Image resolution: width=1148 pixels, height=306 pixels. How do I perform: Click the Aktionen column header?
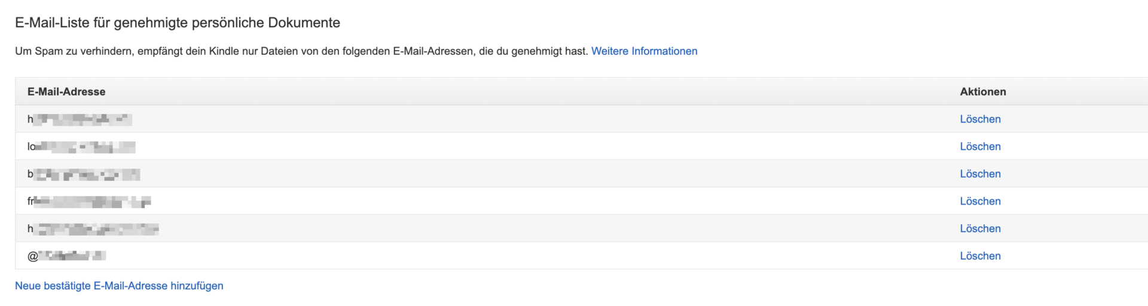click(x=983, y=92)
